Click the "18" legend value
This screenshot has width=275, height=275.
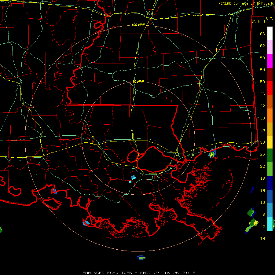pos(262,178)
